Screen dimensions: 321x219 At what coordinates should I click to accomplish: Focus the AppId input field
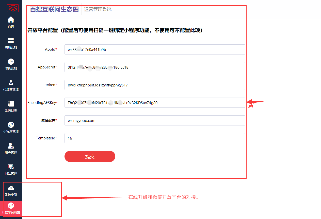pos(155,49)
